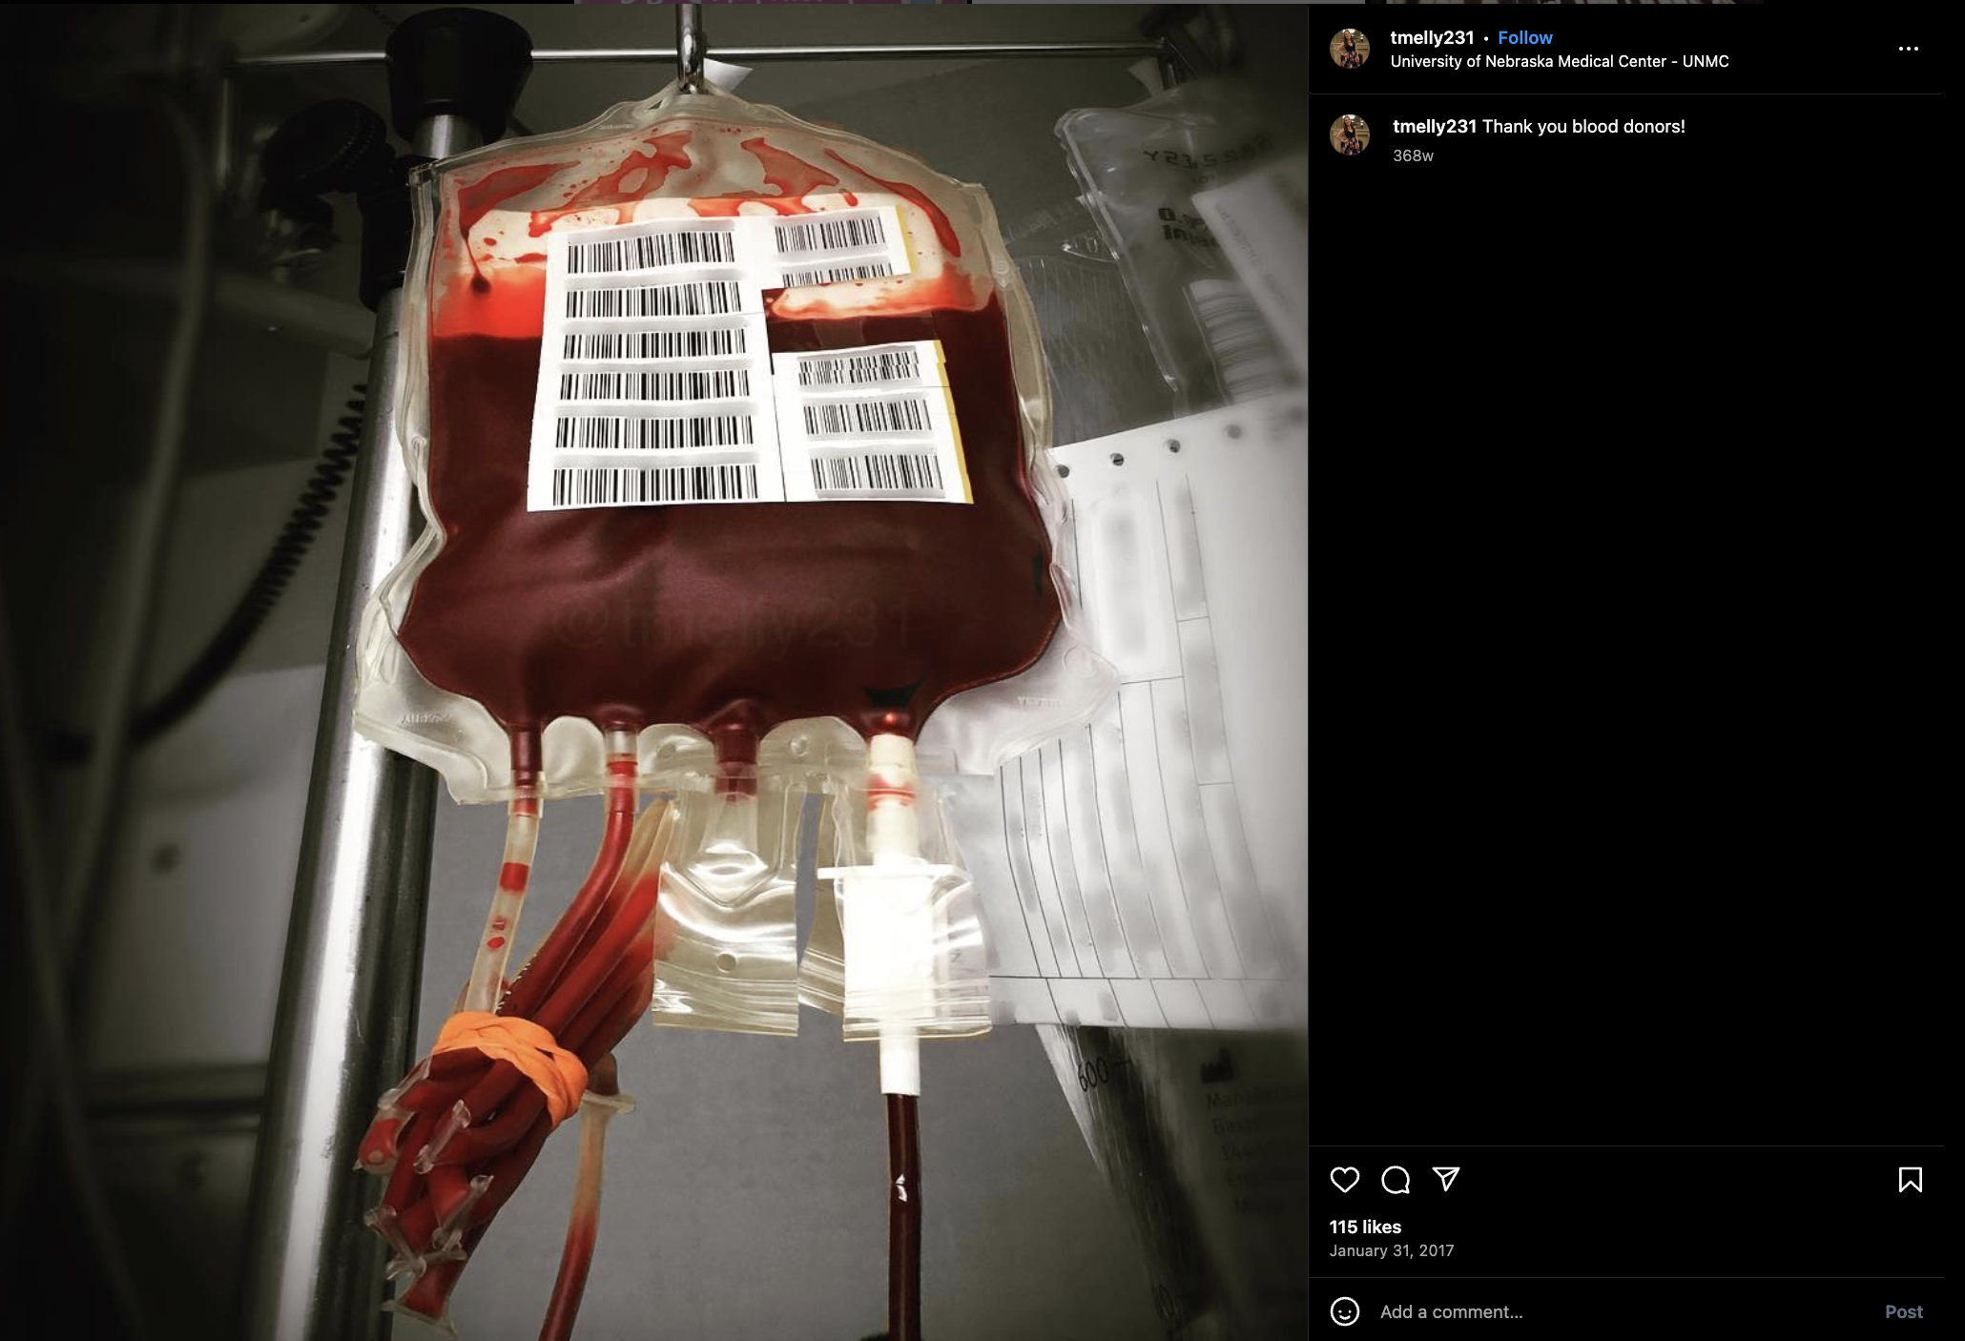This screenshot has height=1341, width=1965.
Task: Follow tmelly231
Action: [1524, 37]
